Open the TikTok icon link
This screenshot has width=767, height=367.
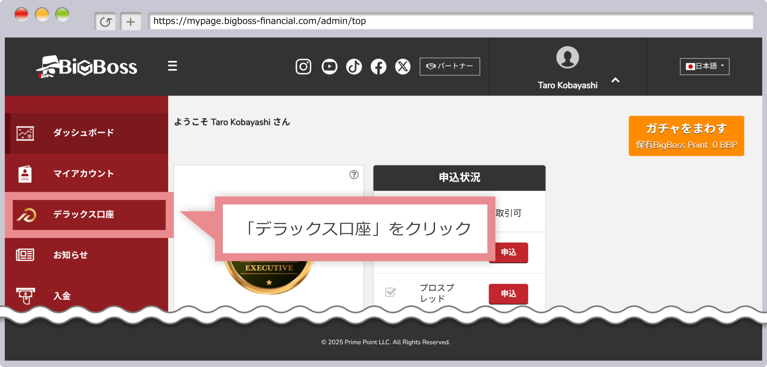point(354,67)
